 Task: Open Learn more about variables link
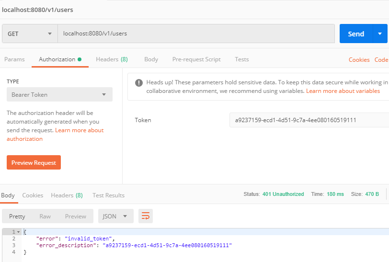point(343,91)
